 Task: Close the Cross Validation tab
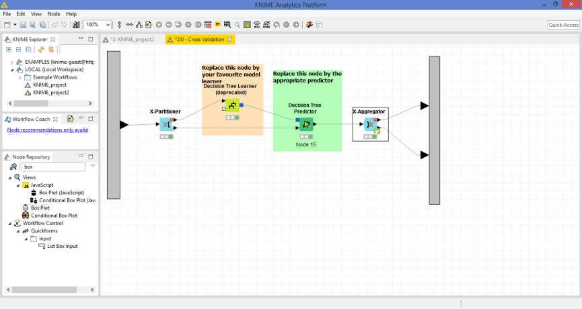[x=229, y=40]
